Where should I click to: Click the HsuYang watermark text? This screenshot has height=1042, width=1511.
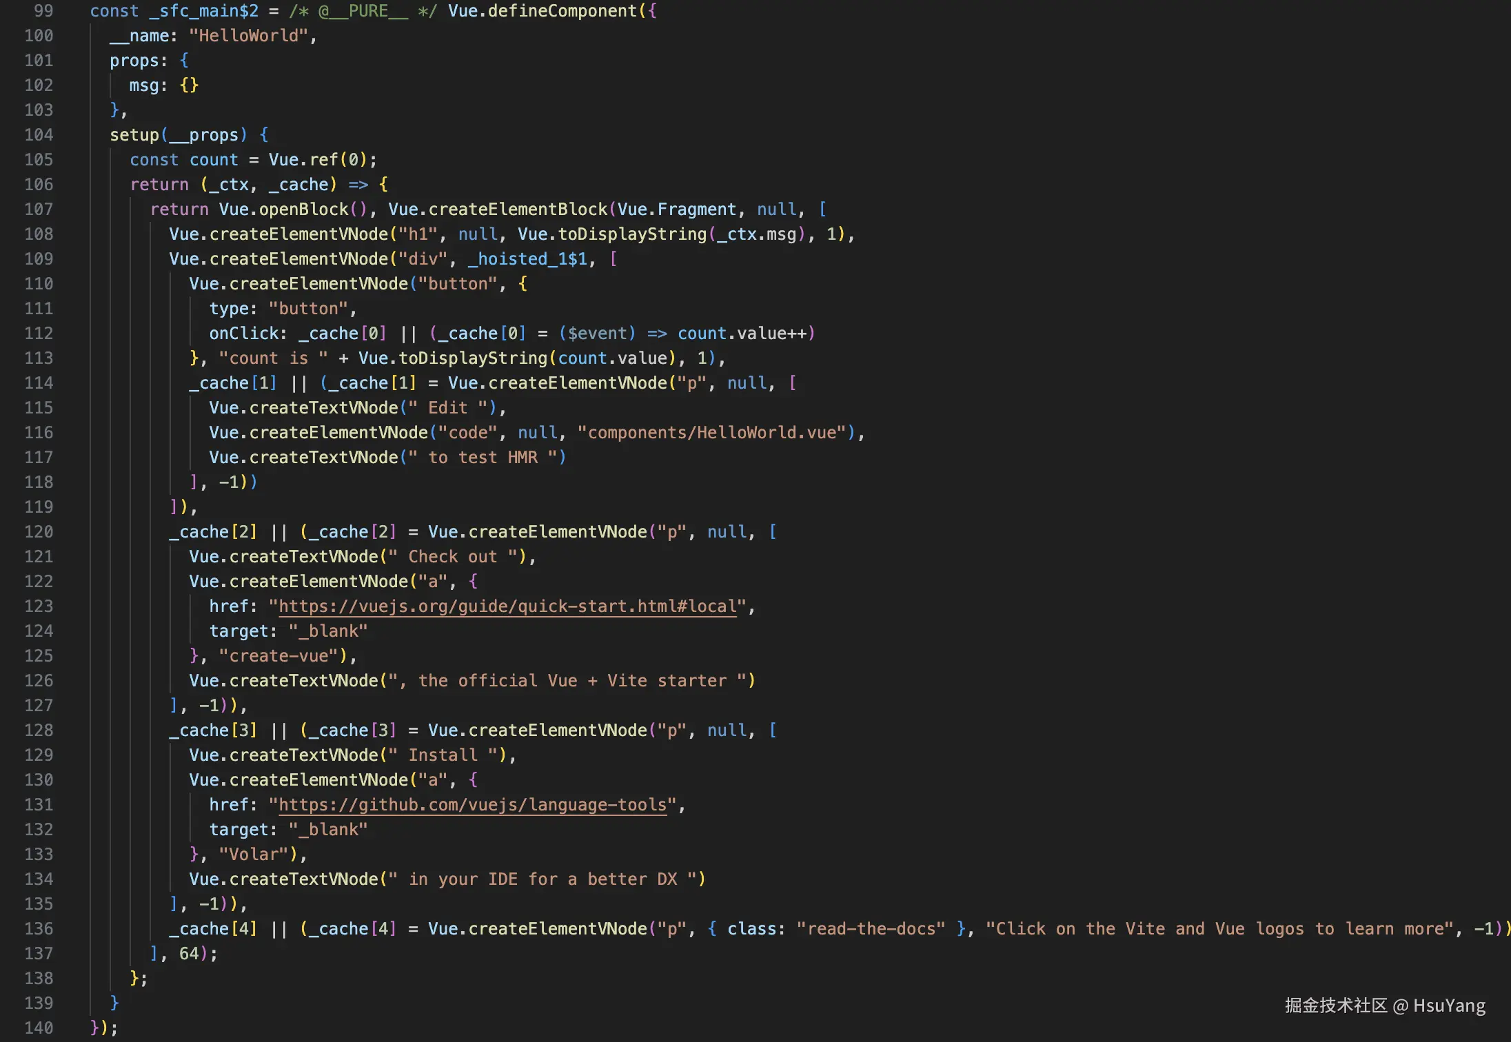coord(1449,1006)
